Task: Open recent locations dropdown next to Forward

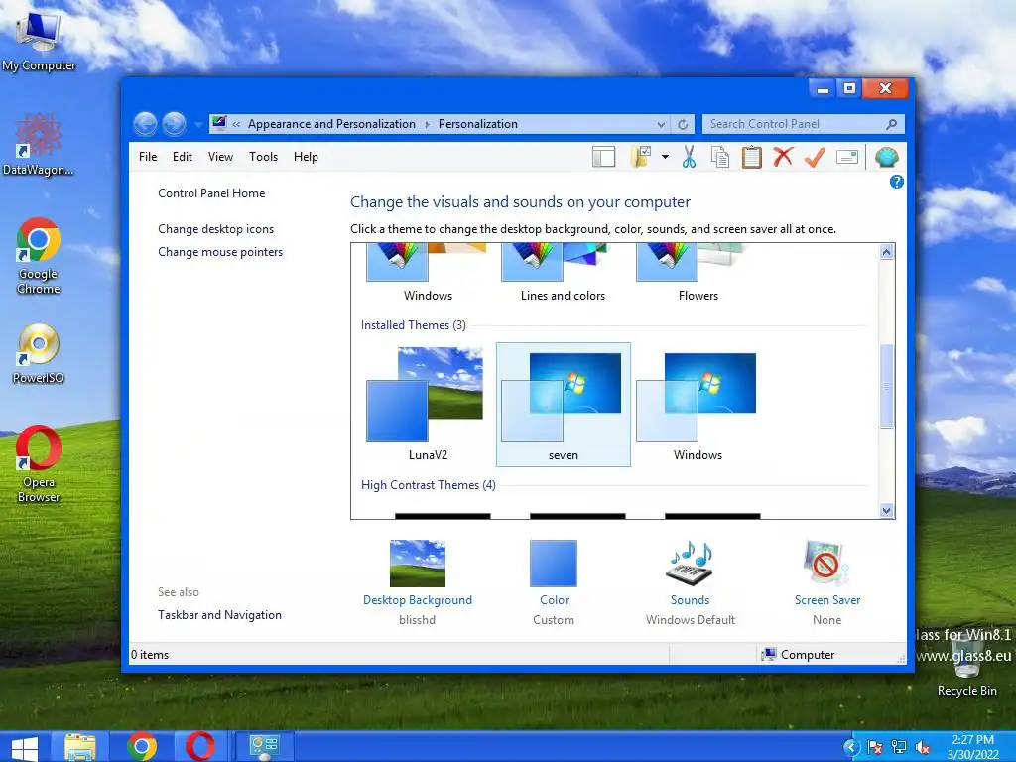Action: [x=198, y=124]
